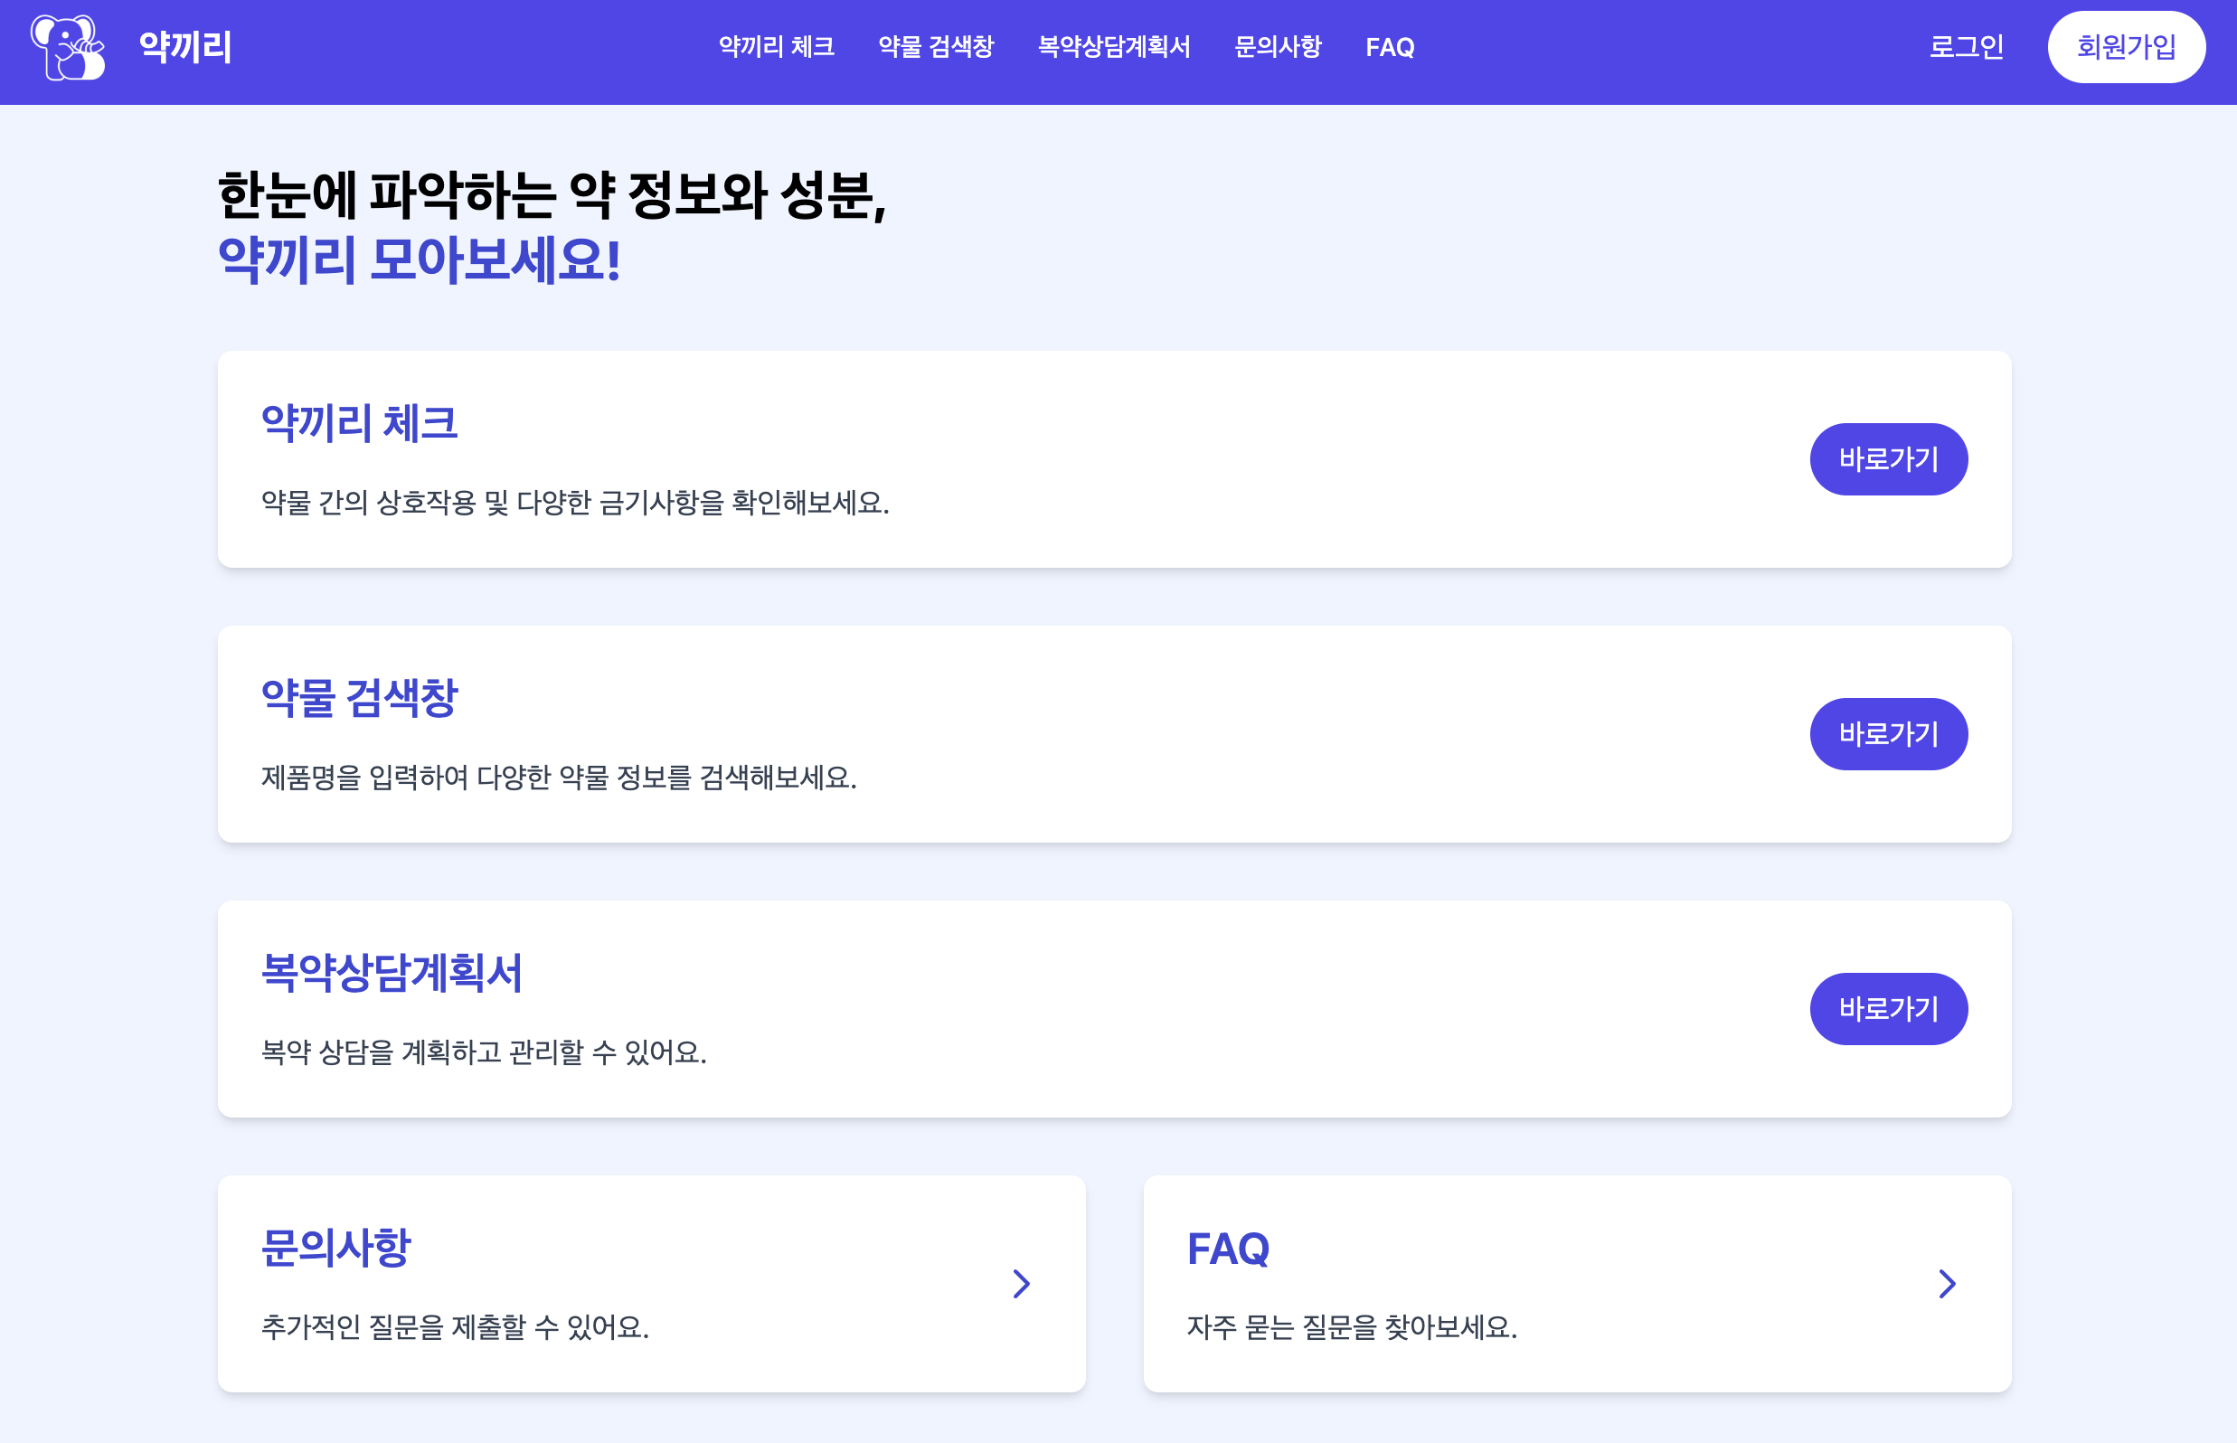Click 바로가기 button in 약끼리 체크 card
This screenshot has width=2237, height=1443.
(x=1887, y=459)
